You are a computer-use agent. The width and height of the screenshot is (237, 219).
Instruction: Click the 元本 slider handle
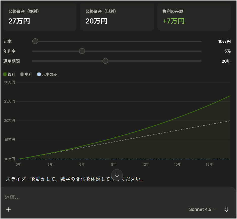[x=35, y=41]
